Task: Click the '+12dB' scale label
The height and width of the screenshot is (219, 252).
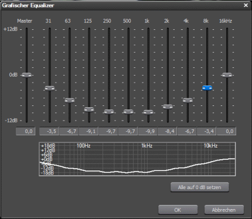Action: [11, 29]
